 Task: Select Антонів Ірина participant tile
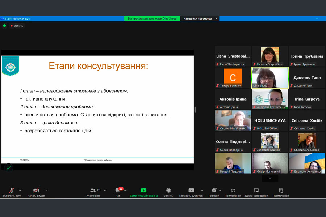click(233, 99)
